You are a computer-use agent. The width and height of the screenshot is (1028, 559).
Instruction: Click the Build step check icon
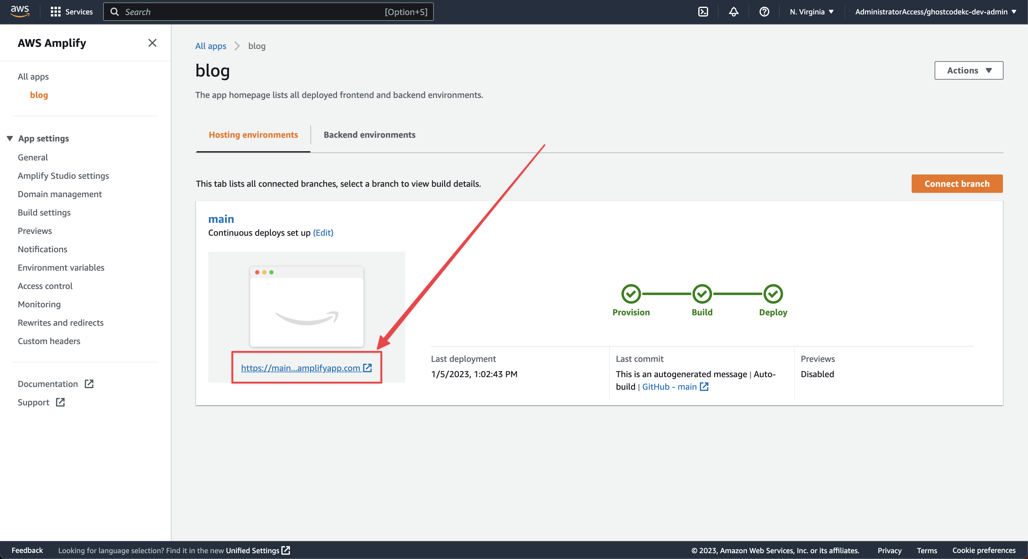(702, 294)
